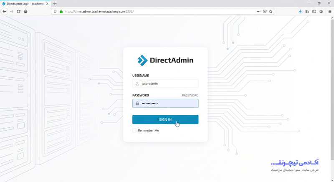Check the Remember Me checkbox

[x=134, y=130]
